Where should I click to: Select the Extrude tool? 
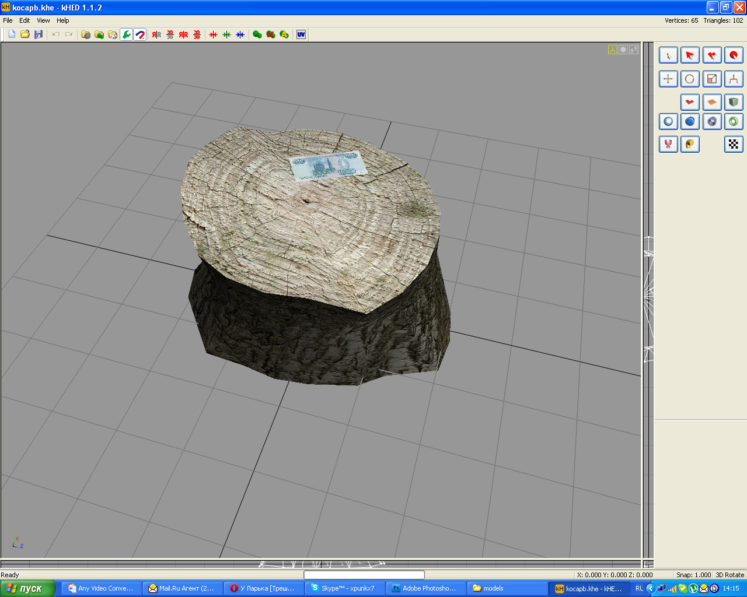coord(733,79)
